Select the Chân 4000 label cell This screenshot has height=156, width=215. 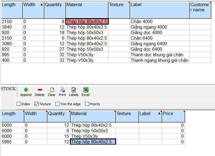click(159, 22)
